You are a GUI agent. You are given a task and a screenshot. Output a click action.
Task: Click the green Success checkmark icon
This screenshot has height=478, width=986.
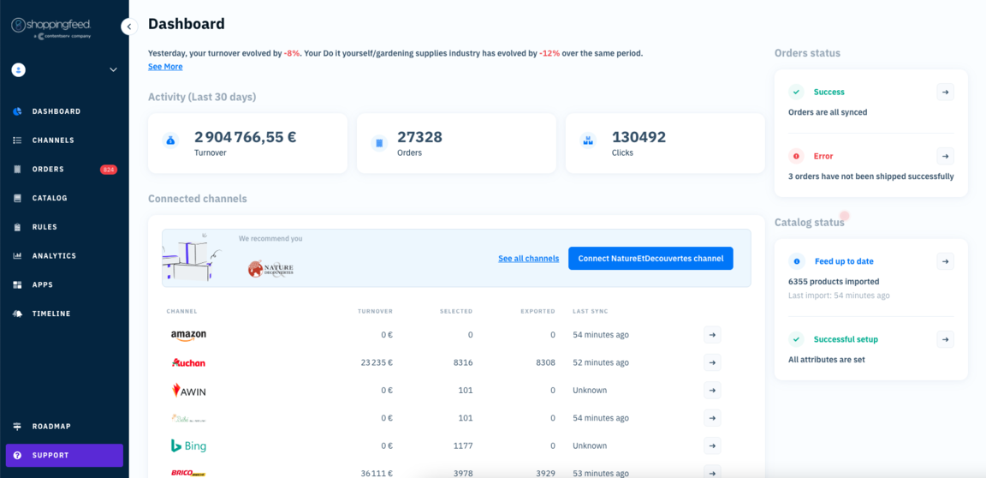(x=797, y=92)
